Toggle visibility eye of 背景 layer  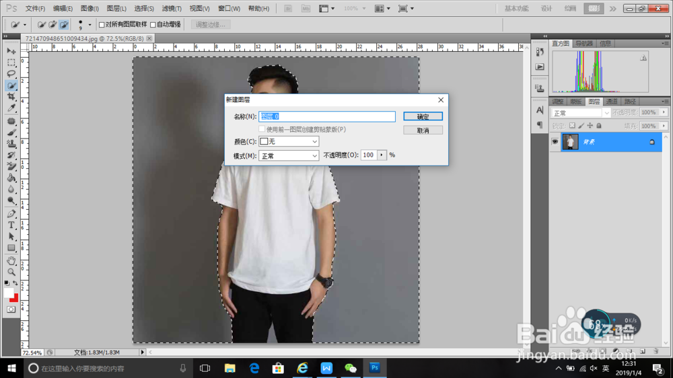[x=555, y=142]
